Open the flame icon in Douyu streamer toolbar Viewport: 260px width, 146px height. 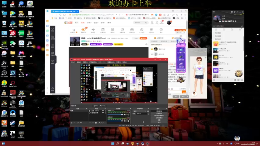[x=142, y=30]
